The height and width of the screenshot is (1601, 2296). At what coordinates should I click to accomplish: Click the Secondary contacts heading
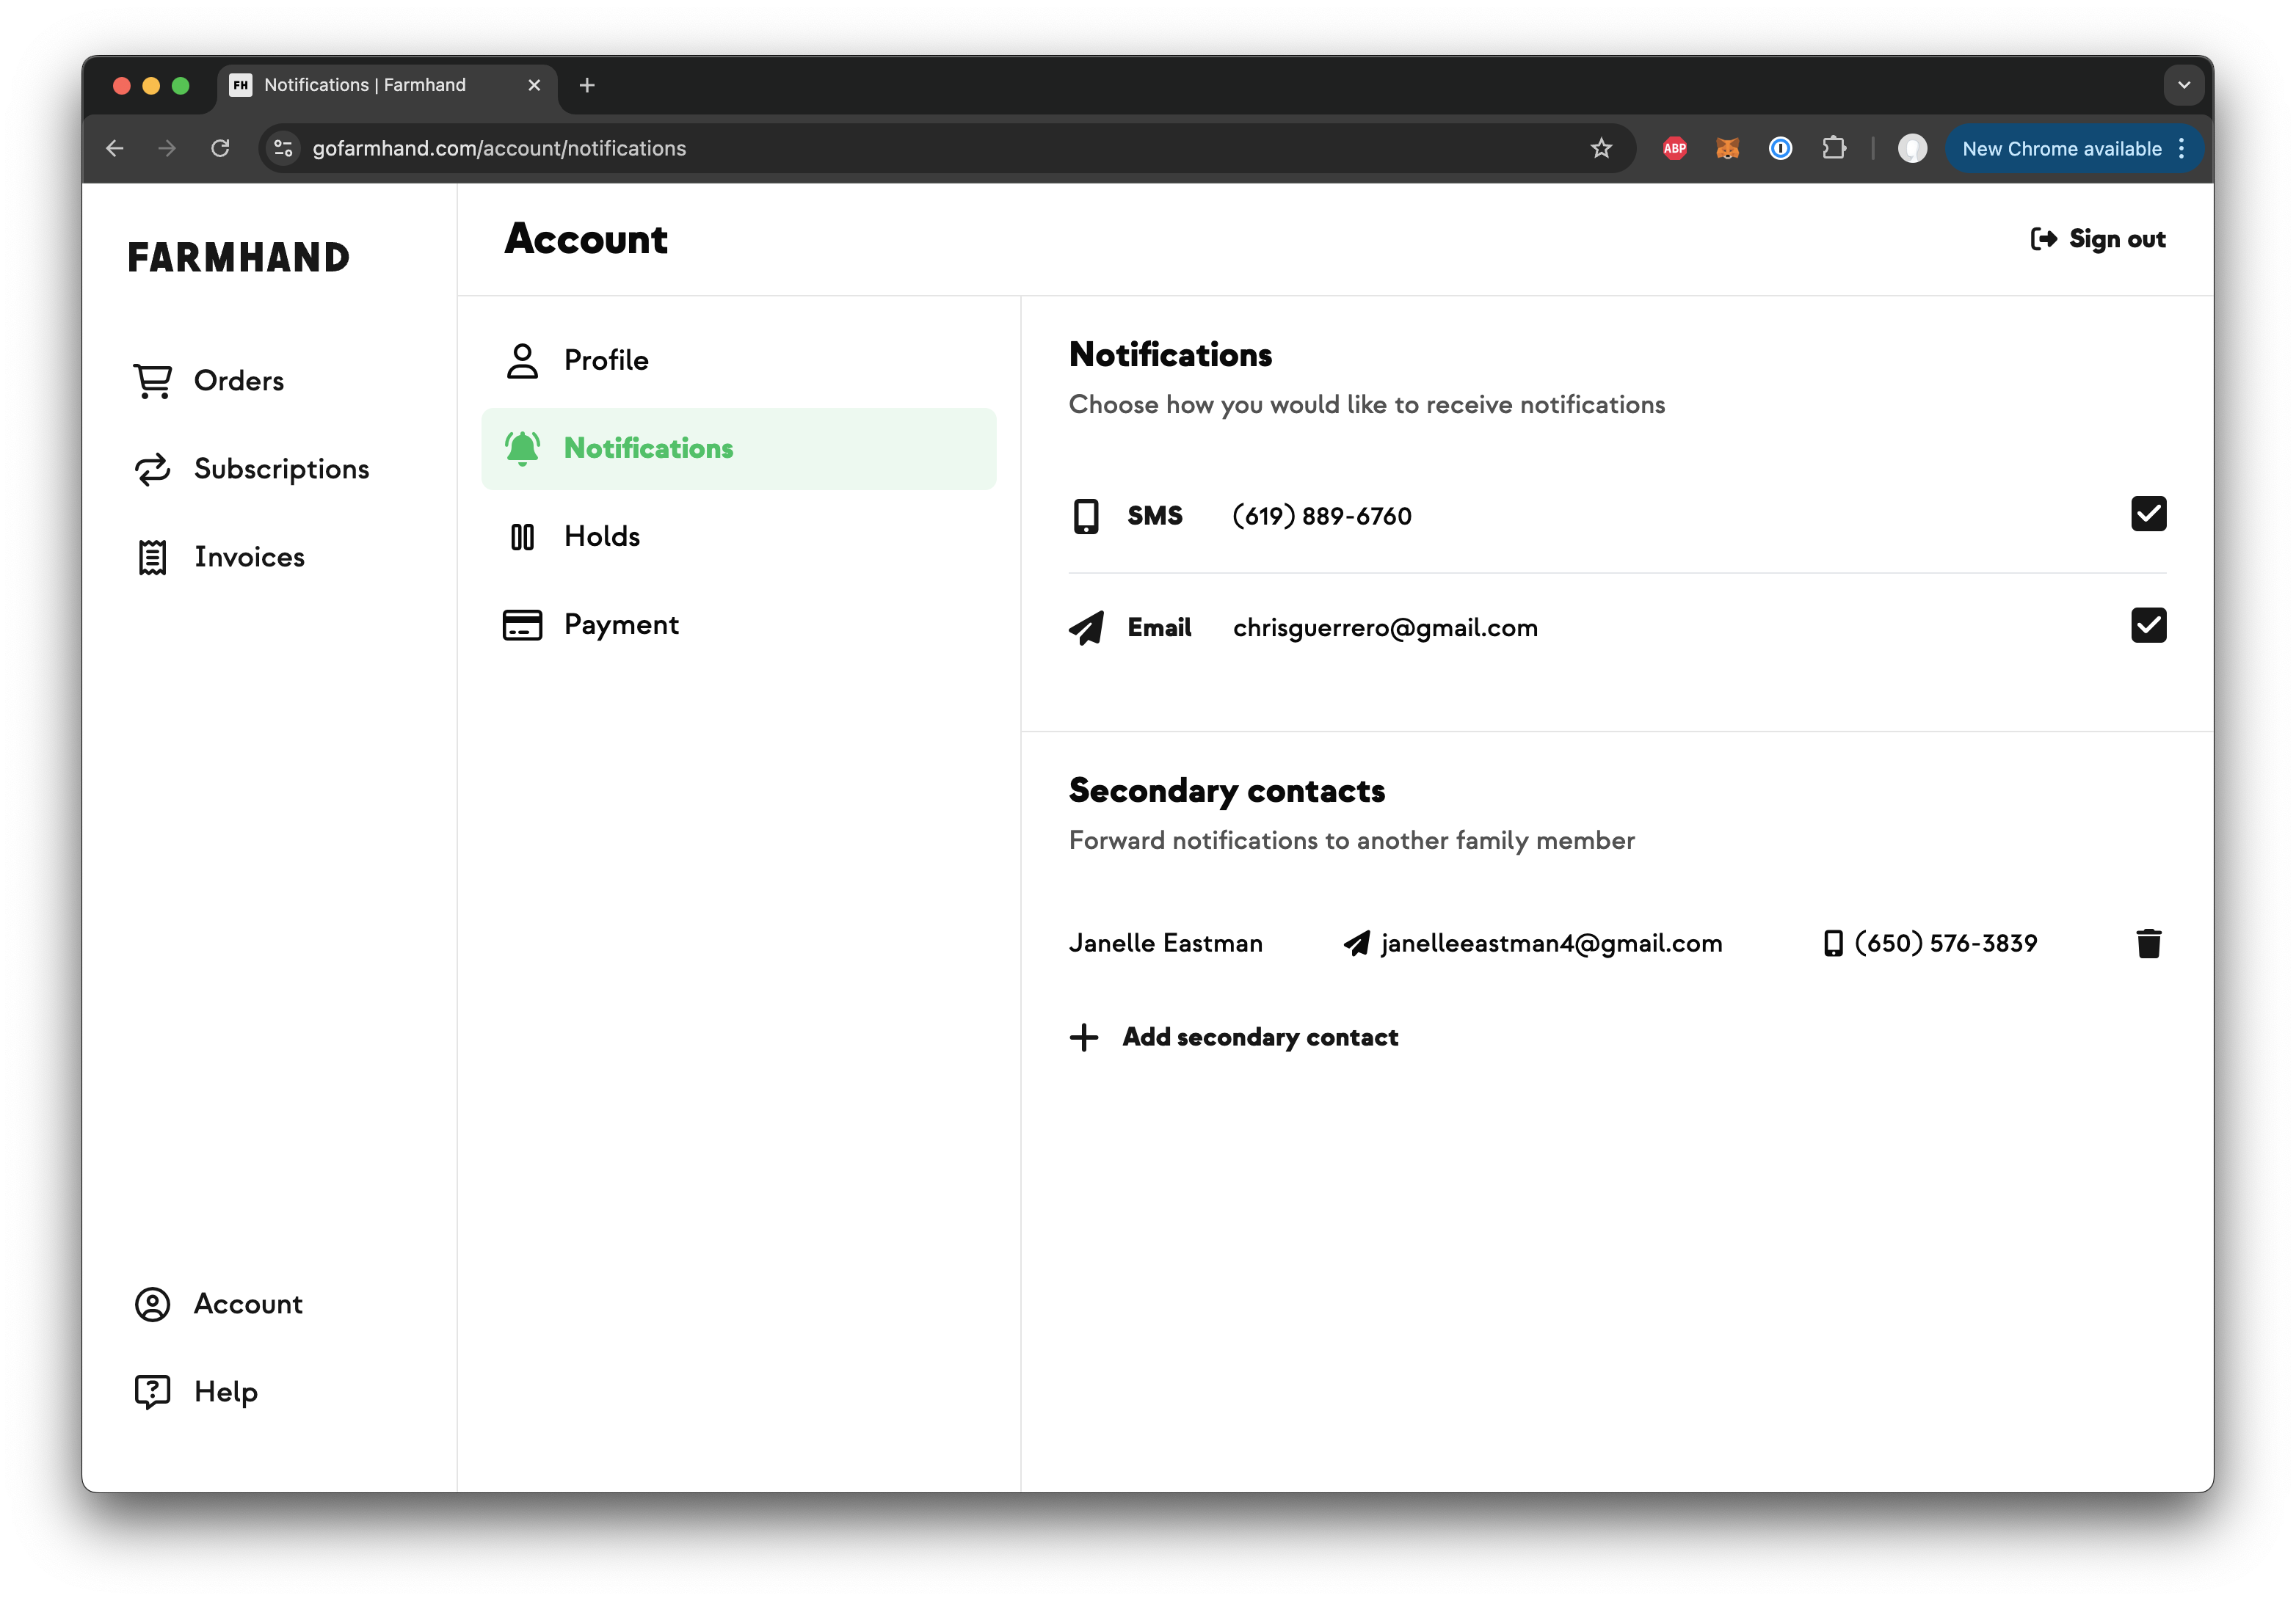coord(1227,792)
